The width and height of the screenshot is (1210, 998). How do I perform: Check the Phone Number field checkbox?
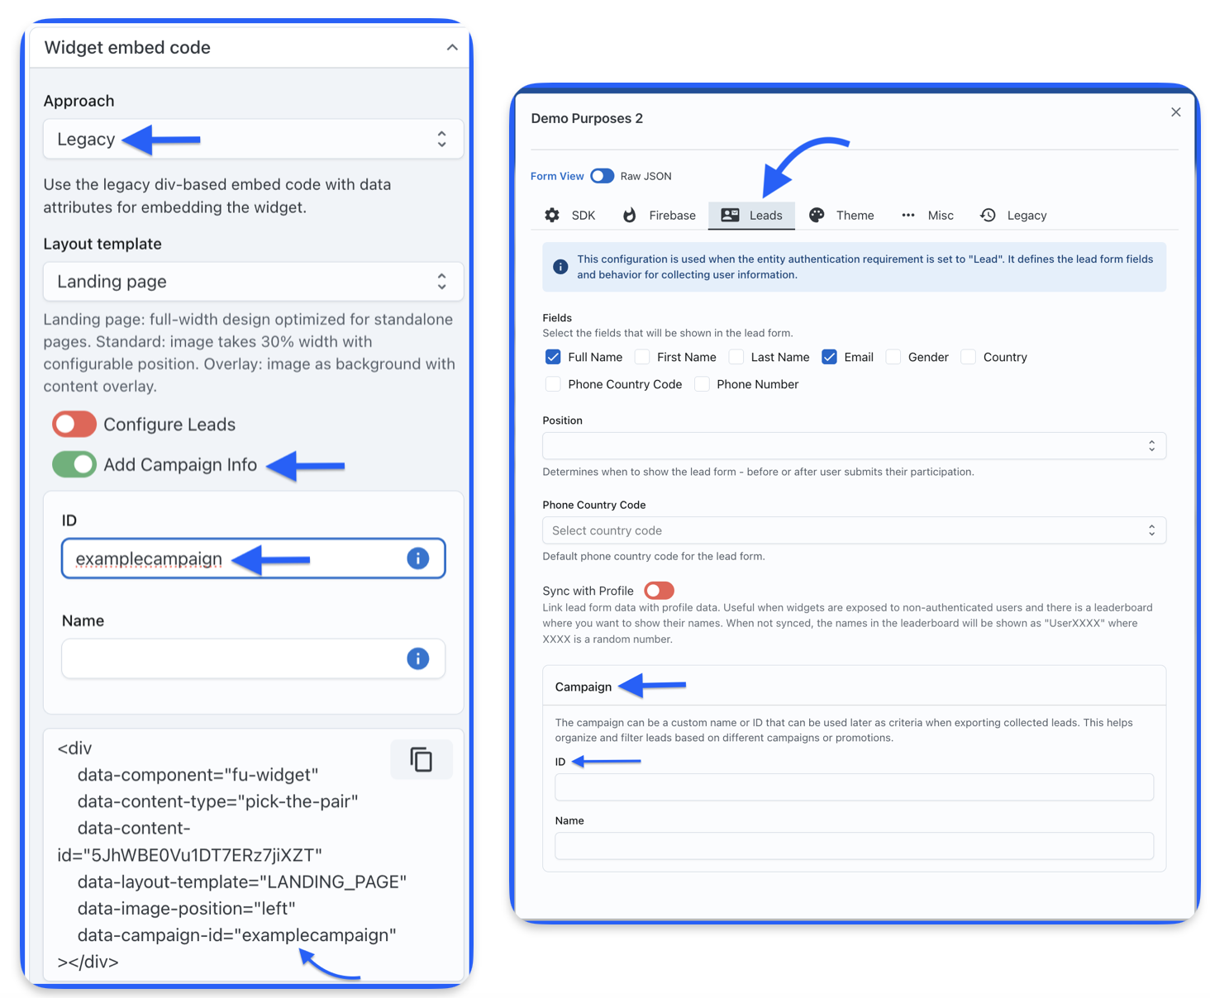pyautogui.click(x=703, y=384)
